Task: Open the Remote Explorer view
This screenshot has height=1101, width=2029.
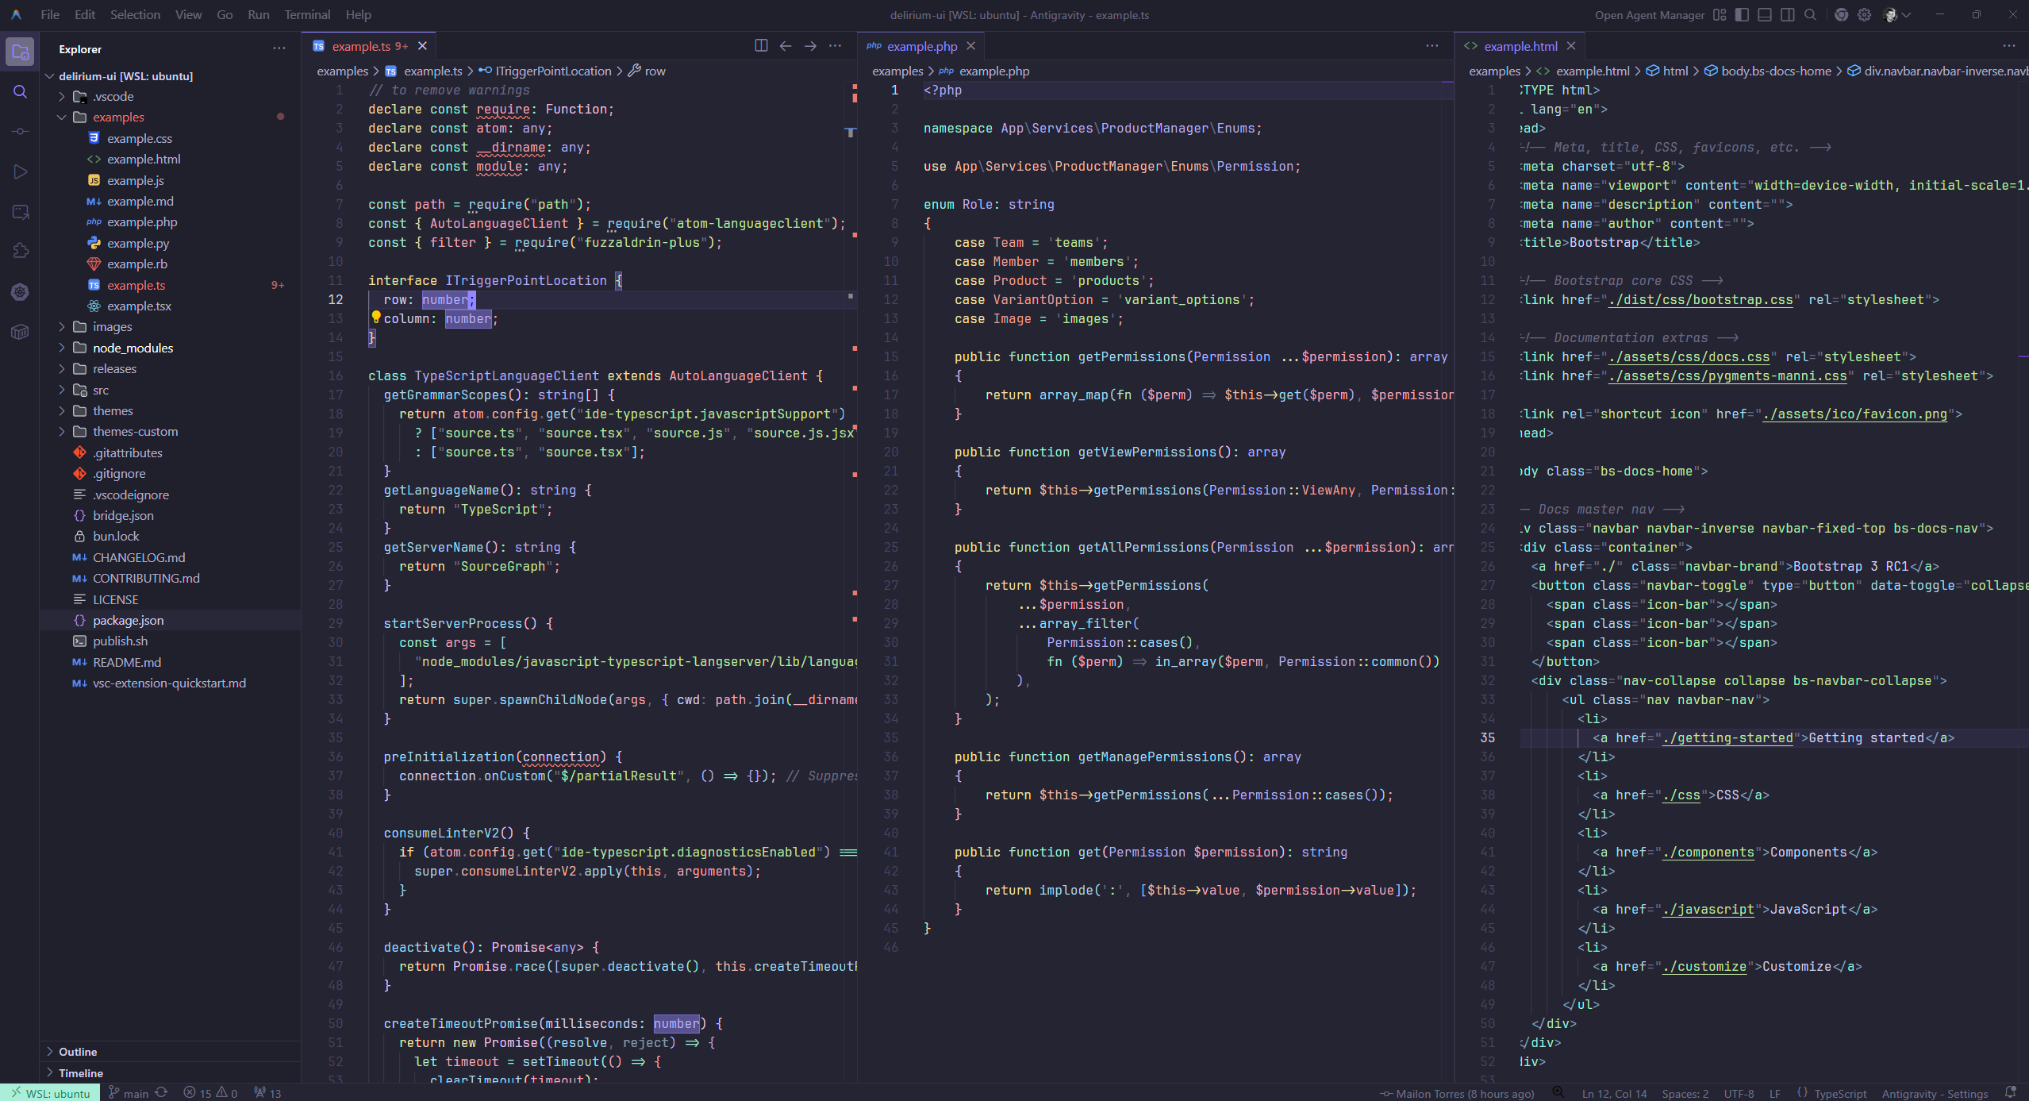Action: pyautogui.click(x=21, y=212)
